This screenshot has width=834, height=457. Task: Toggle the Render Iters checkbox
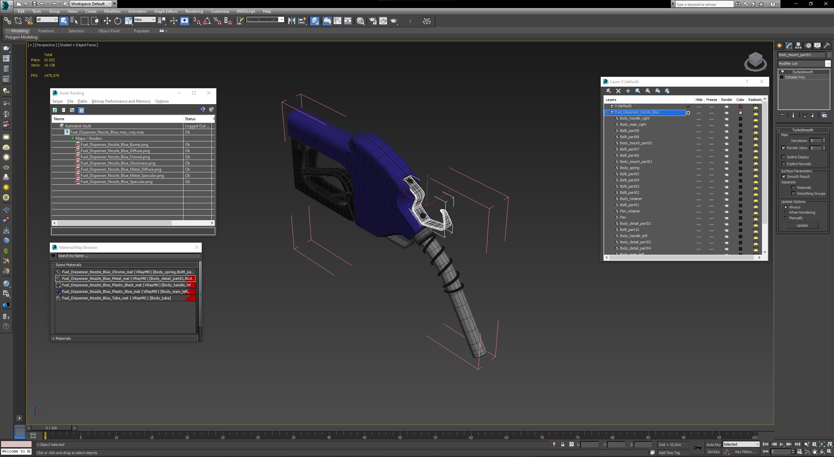784,148
